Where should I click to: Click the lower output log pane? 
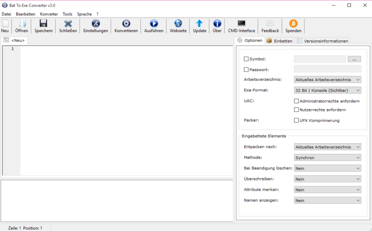[x=117, y=201]
